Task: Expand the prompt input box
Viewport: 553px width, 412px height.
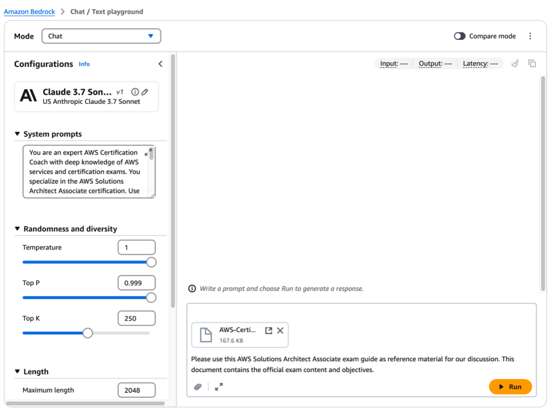Action: tap(219, 387)
